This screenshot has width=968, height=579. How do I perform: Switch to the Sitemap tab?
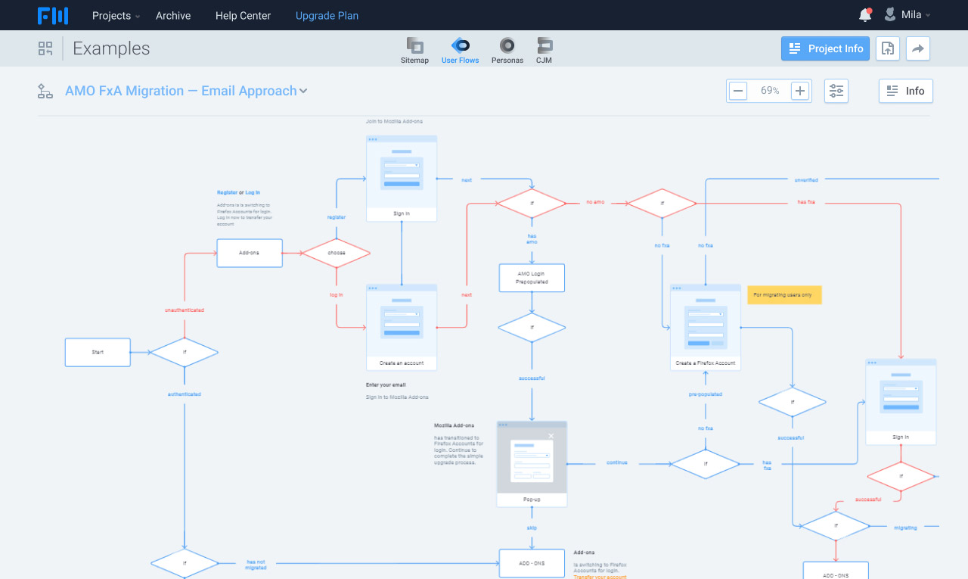414,51
